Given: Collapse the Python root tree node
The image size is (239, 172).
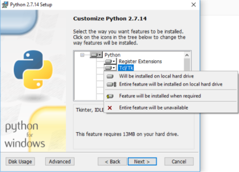Looking at the screenshot, I should coord(82,55).
